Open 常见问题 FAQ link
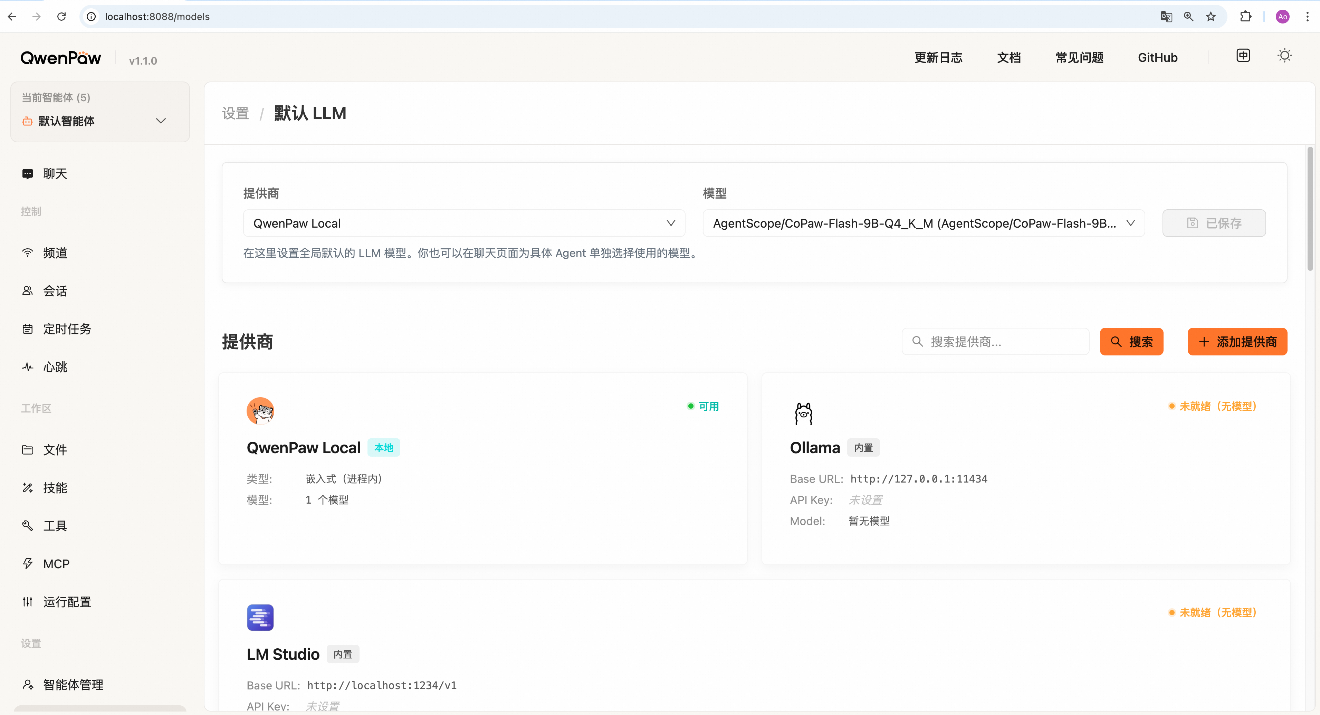The width and height of the screenshot is (1320, 715). click(x=1079, y=57)
